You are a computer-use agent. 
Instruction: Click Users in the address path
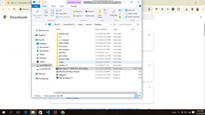[x=80, y=25]
